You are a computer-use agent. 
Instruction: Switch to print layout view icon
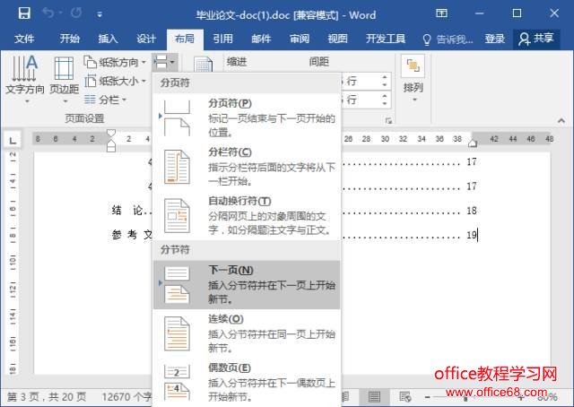374,397
